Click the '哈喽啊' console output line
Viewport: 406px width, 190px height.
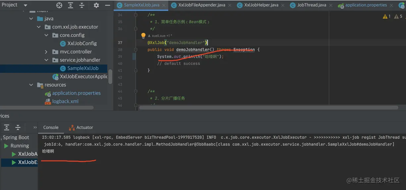48,151
